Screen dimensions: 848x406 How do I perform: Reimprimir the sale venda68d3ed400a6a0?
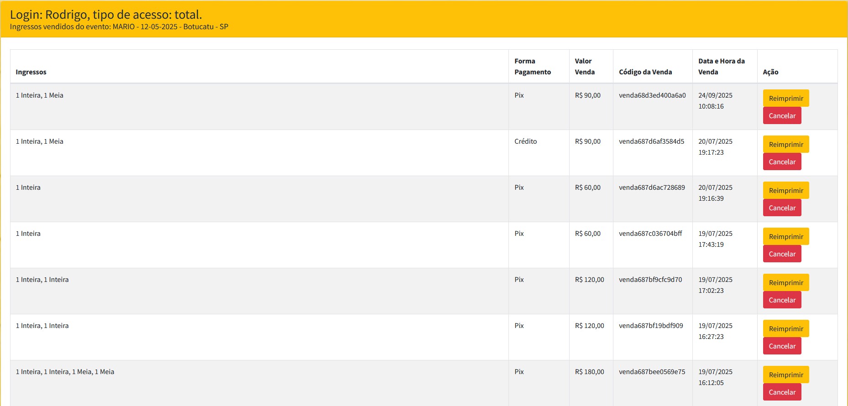pos(785,98)
